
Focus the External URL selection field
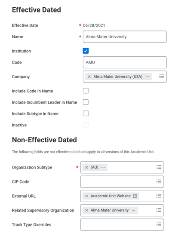click(x=122, y=196)
